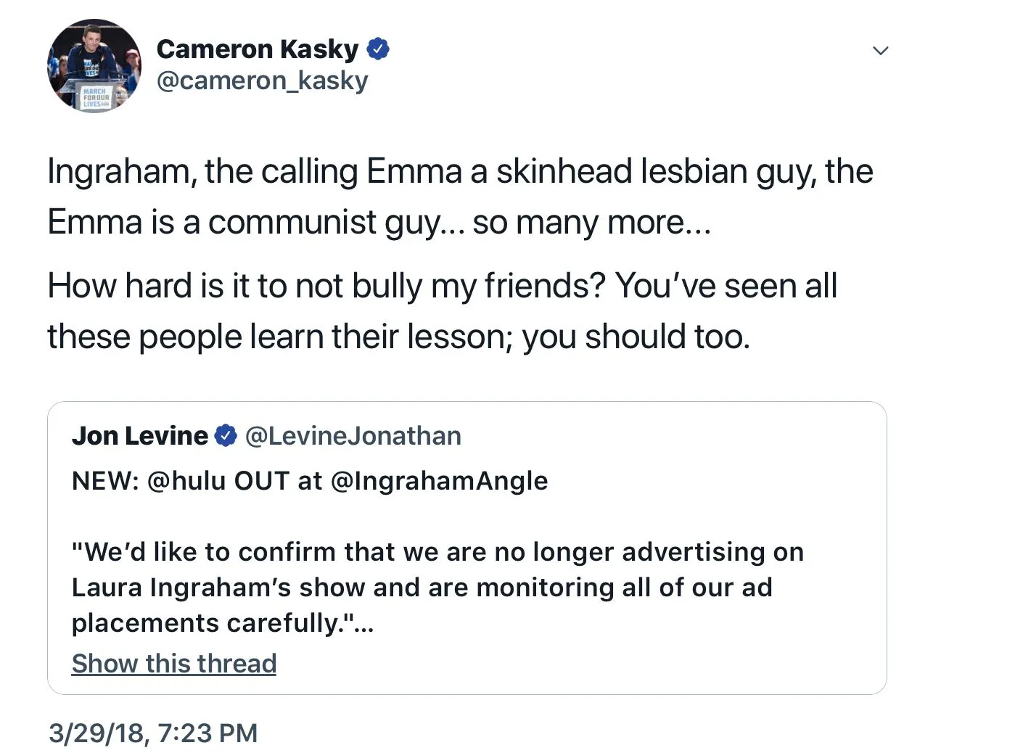1015x753 pixels.
Task: Visit the @cameron_kasky handle
Action: click(262, 81)
